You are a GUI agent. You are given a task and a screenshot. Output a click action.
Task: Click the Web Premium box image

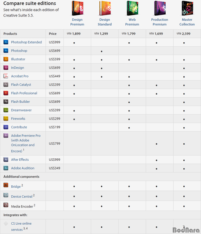coord(133,8)
